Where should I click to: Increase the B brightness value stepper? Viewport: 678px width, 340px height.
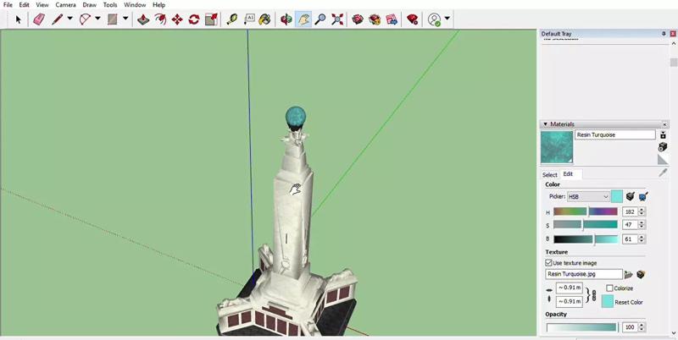click(642, 237)
